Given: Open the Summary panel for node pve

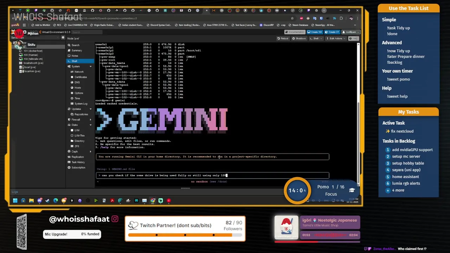Looking at the screenshot, I should [77, 51].
